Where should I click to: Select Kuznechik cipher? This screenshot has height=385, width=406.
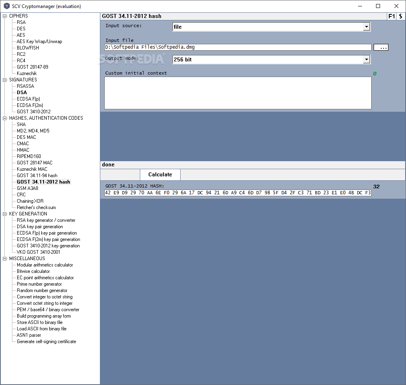click(27, 73)
